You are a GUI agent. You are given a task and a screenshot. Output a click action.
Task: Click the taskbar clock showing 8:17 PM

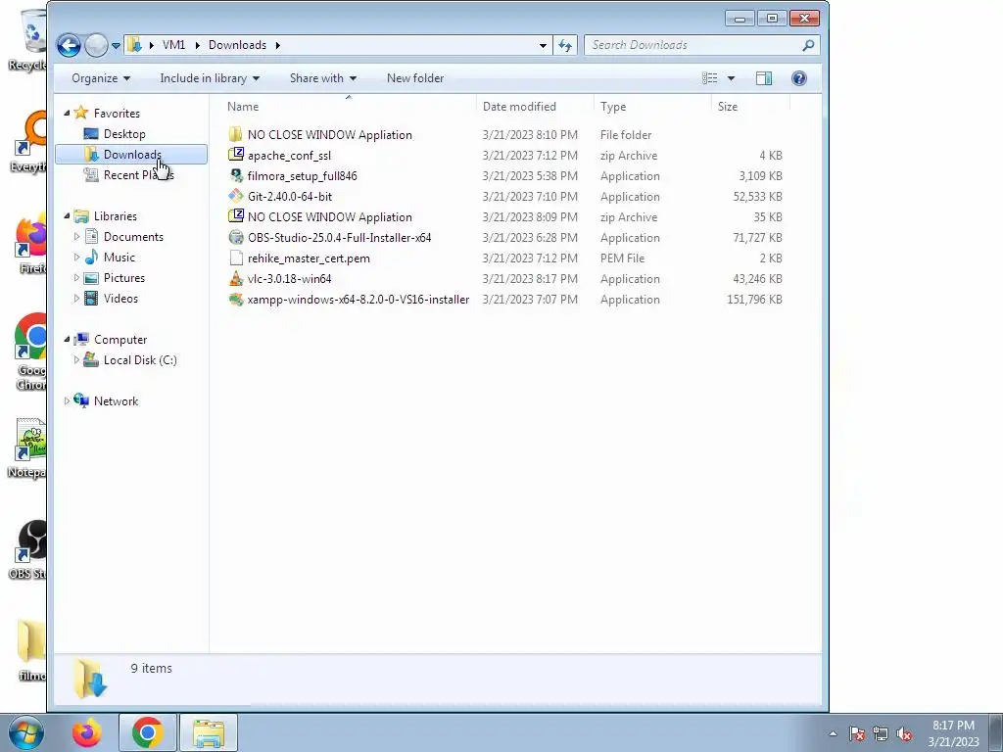point(953,732)
